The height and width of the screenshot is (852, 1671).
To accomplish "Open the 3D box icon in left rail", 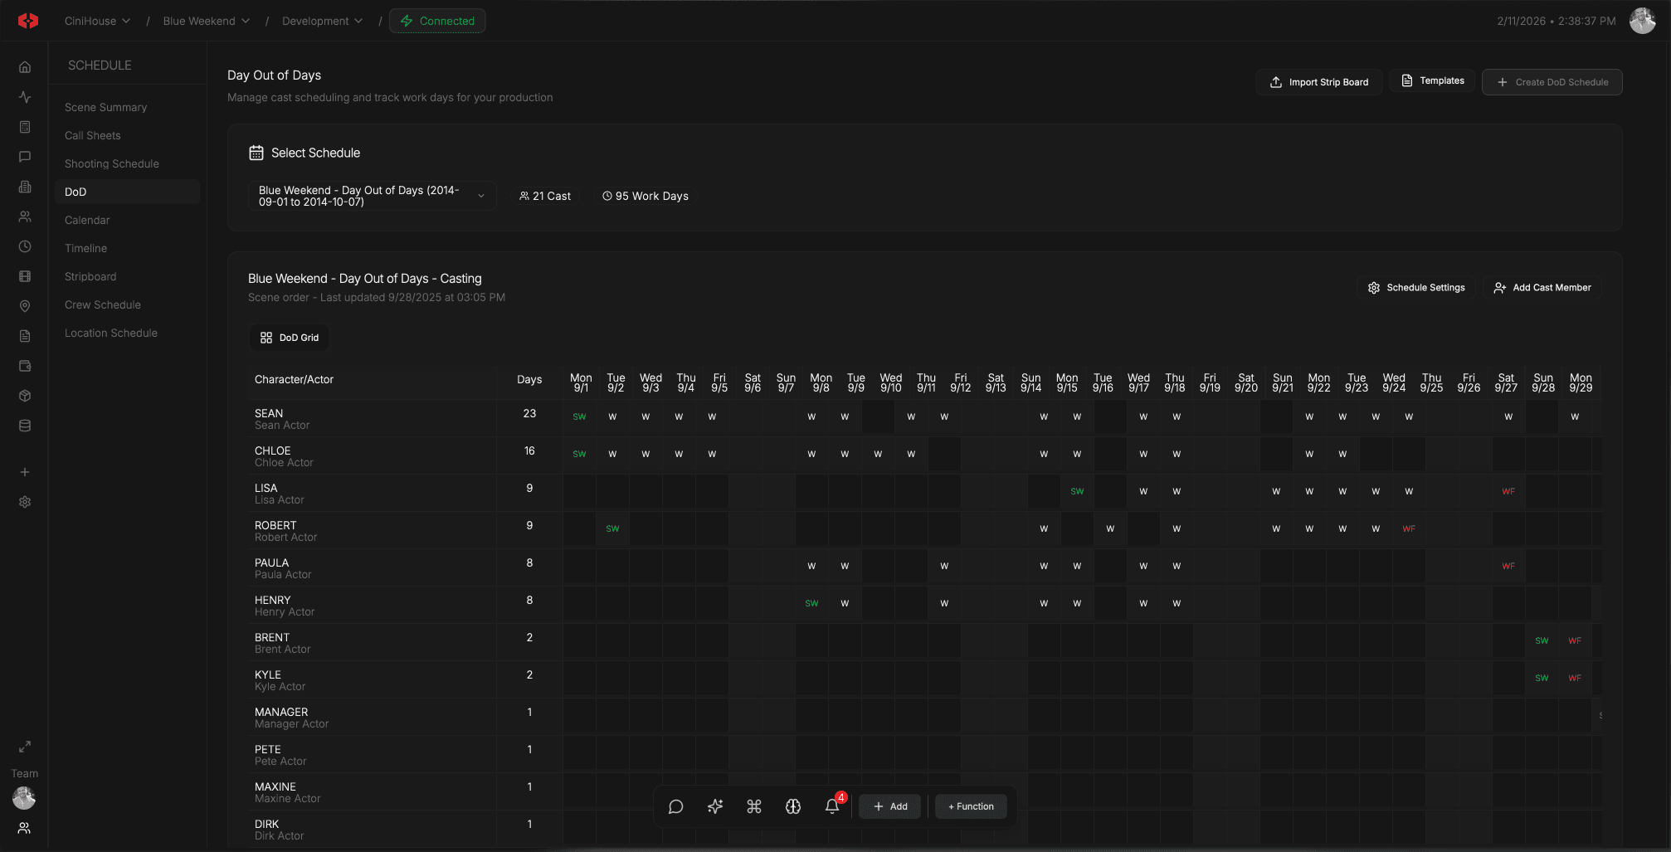I will click(x=25, y=396).
